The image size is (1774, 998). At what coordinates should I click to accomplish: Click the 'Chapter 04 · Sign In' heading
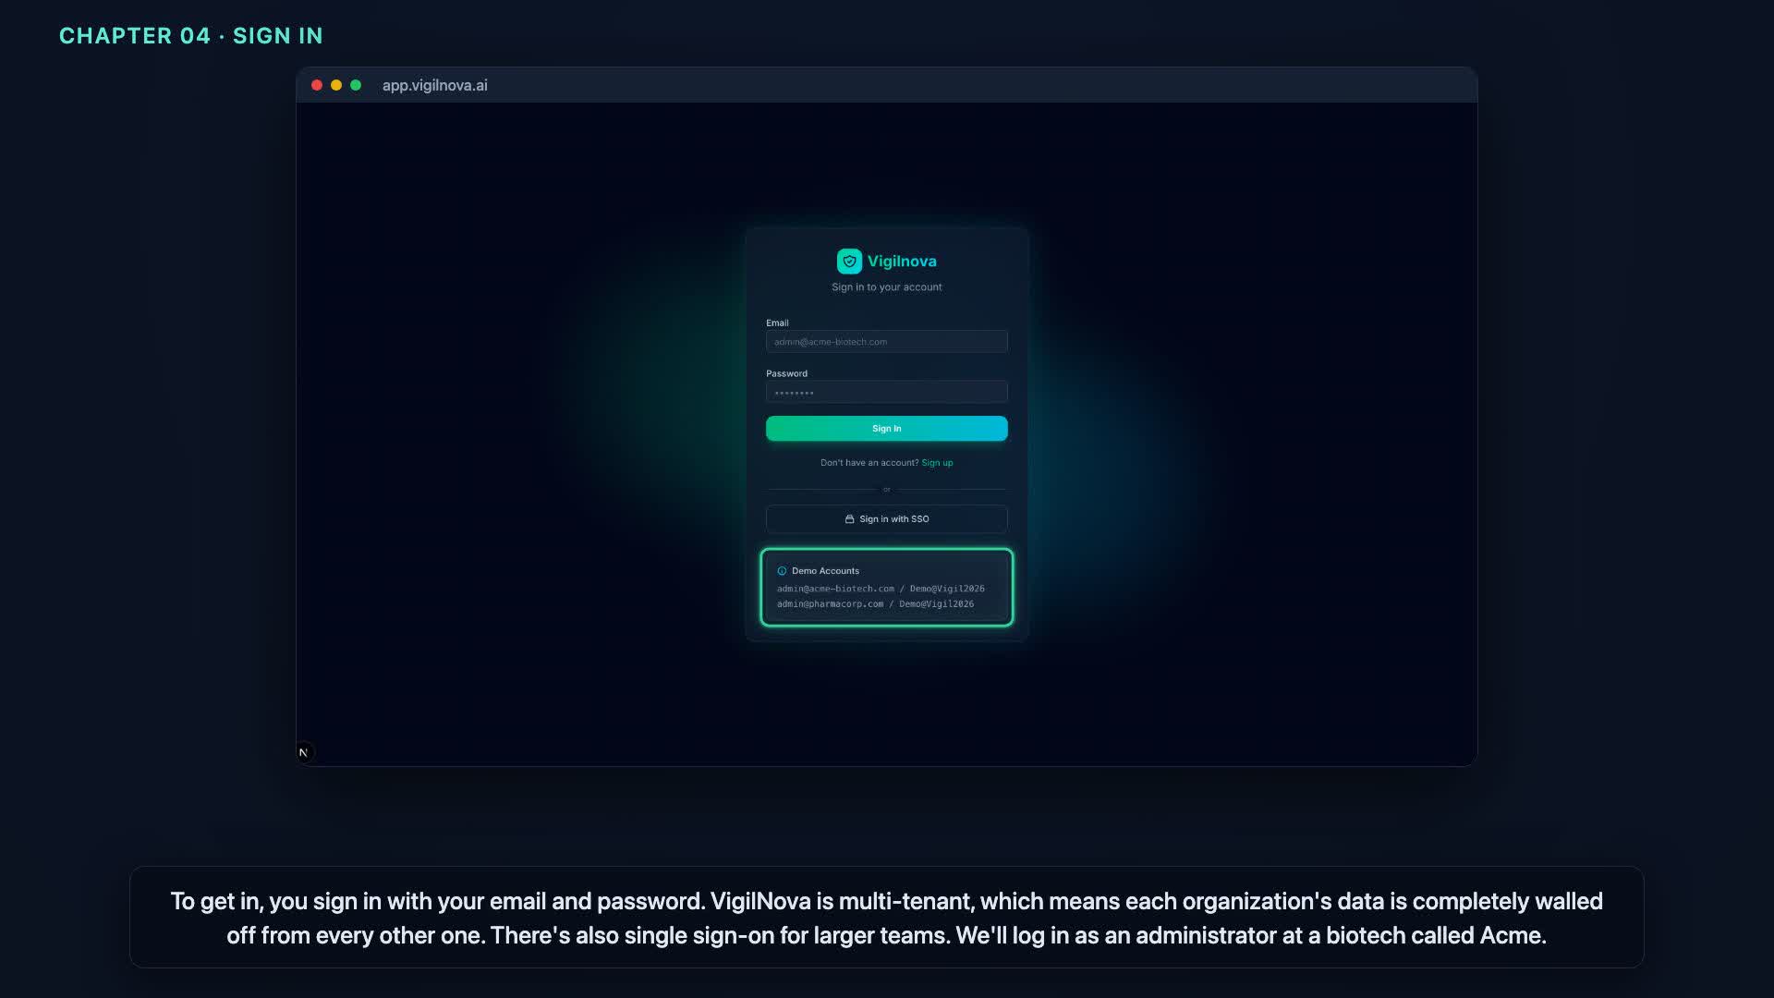click(x=191, y=36)
